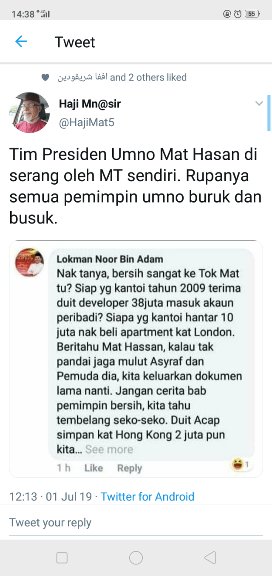This screenshot has width=272, height=576.
Task: Tap Like under the comment
Action: pyautogui.click(x=93, y=468)
